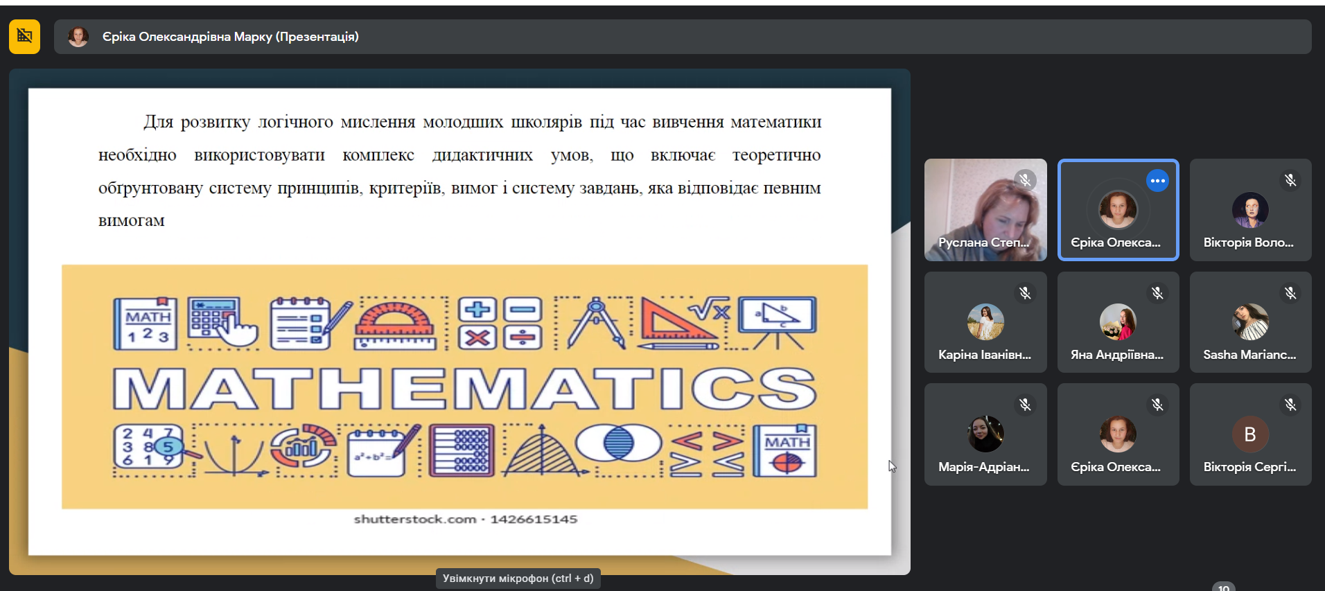Click the name label 'Яна Андріївна...'
The image size is (1325, 591).
click(x=1117, y=355)
